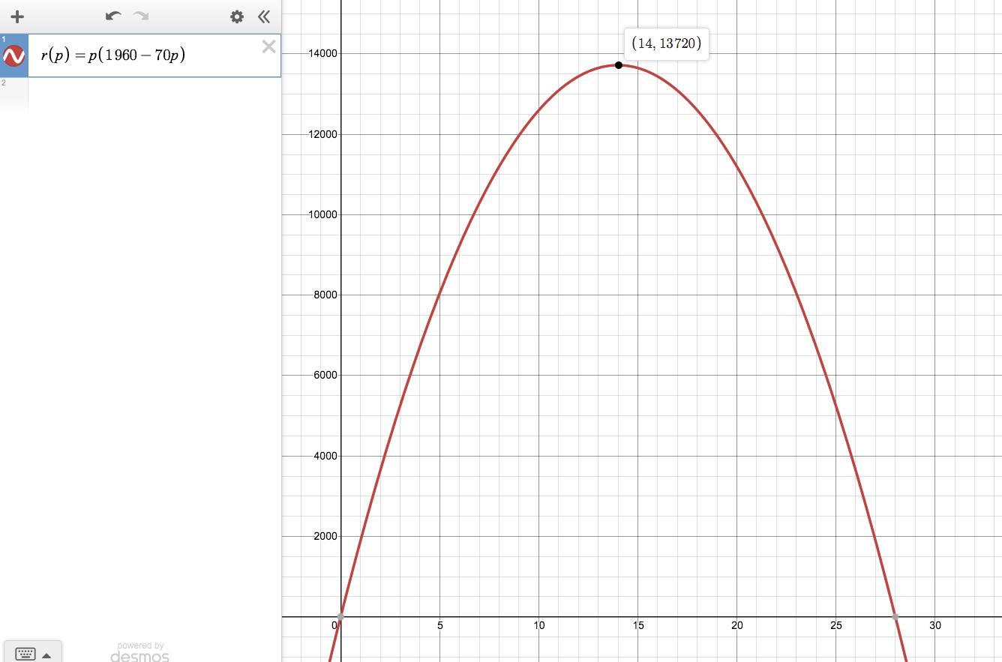Select the origin intercept point
This screenshot has width=1002, height=662.
[x=340, y=616]
